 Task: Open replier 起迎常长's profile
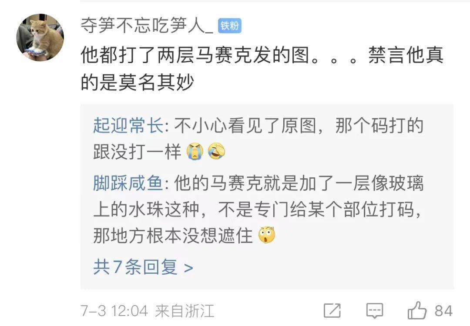pyautogui.click(x=128, y=125)
